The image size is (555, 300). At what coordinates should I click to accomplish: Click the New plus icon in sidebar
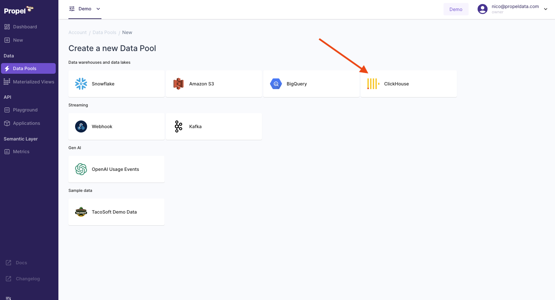click(x=7, y=40)
